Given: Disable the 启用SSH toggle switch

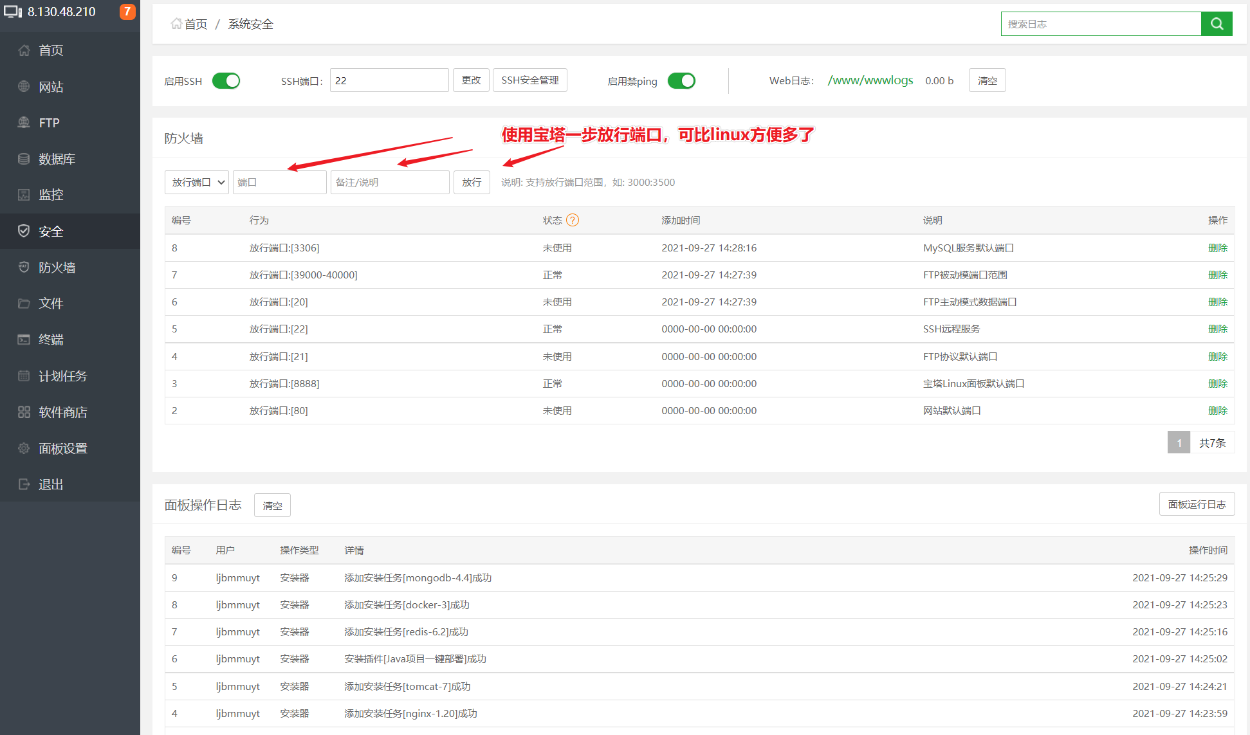Looking at the screenshot, I should [226, 80].
